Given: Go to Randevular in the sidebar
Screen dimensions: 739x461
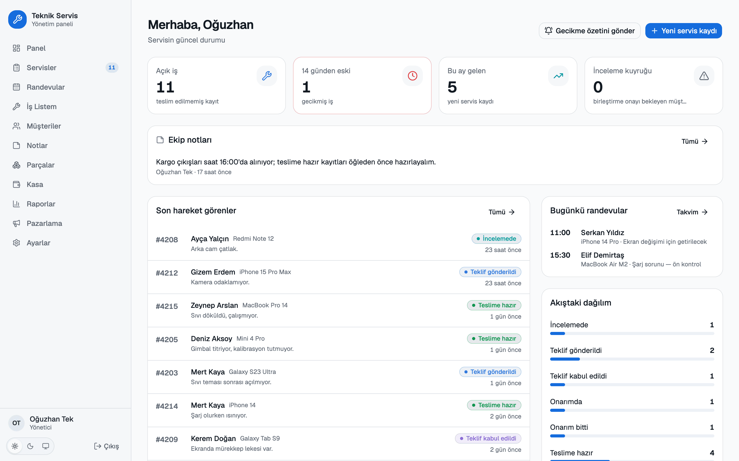Looking at the screenshot, I should pos(65,87).
